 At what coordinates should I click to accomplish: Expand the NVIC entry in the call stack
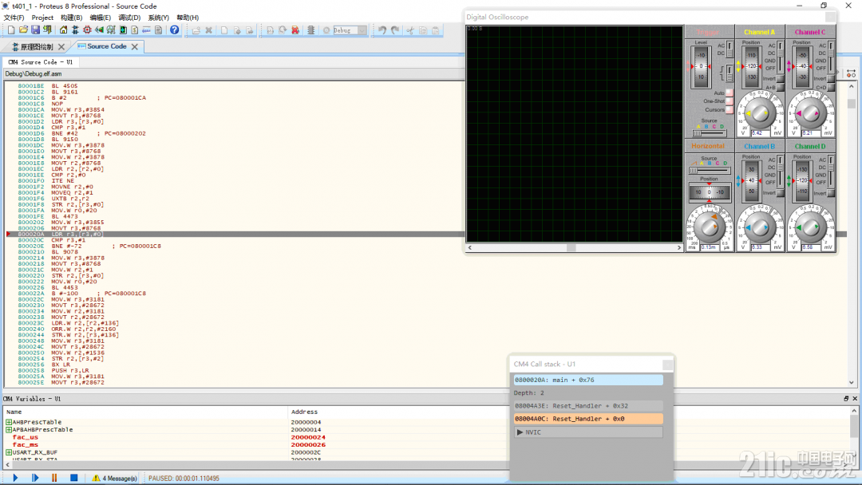click(520, 432)
